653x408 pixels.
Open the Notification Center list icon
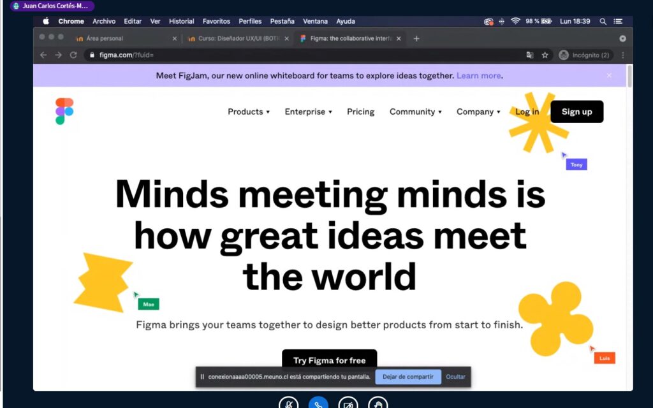click(x=618, y=21)
